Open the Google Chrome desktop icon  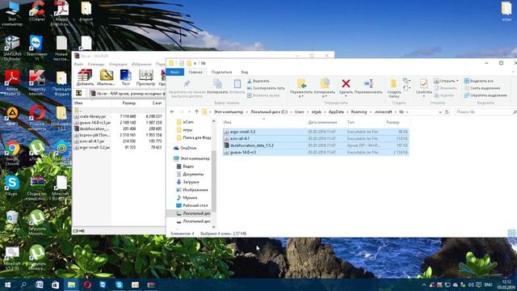[12, 153]
